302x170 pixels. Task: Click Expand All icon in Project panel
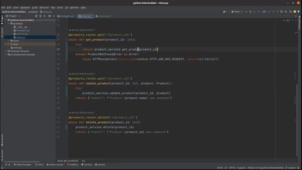point(40,16)
